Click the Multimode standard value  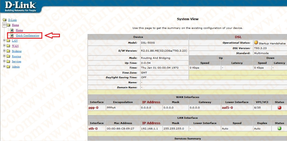[261, 53]
